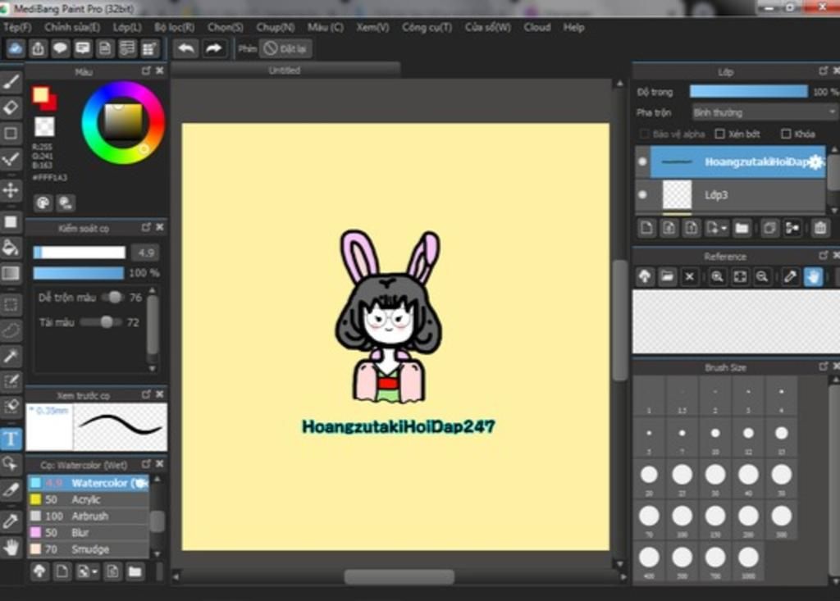Screen dimensions: 840x601
Task: Select the Reference eyedropper icon
Action: [x=790, y=276]
